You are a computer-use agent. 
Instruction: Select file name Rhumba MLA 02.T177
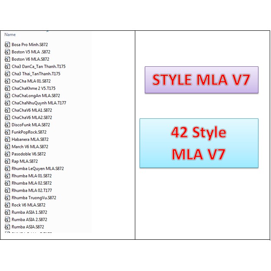(x=32, y=190)
